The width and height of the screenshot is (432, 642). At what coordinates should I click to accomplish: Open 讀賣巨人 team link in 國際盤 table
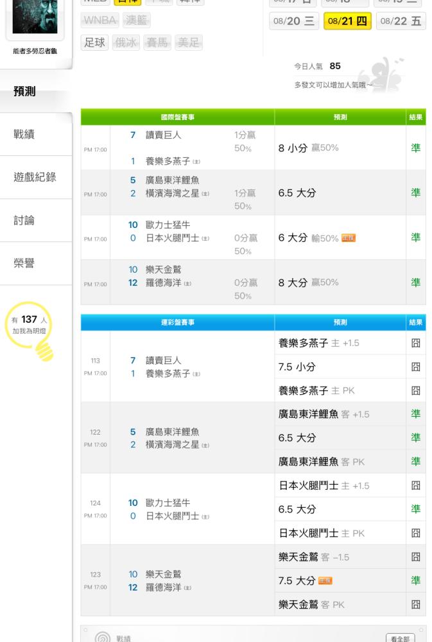pos(164,135)
